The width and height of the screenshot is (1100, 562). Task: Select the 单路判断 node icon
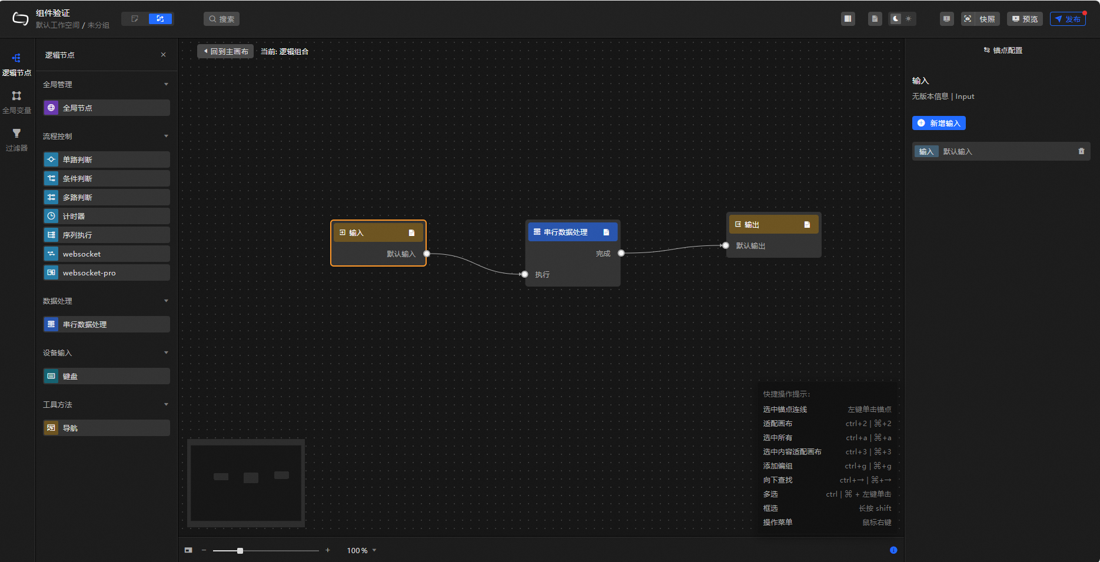[51, 159]
